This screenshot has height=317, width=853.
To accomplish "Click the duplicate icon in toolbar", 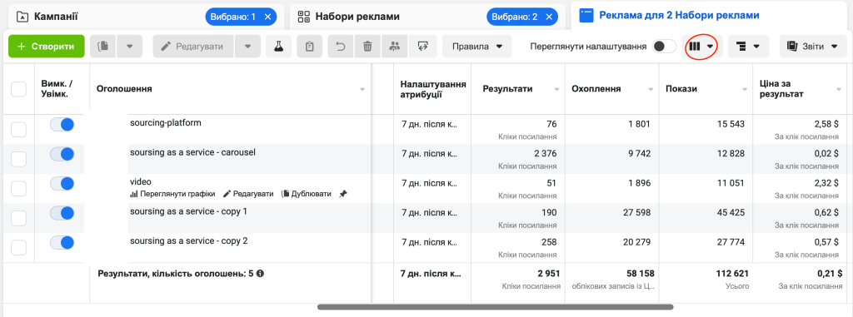I will click(x=102, y=47).
